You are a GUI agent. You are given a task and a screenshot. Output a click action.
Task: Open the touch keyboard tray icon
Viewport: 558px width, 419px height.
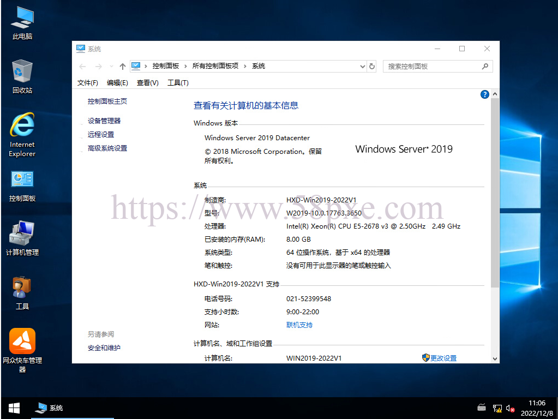point(482,408)
